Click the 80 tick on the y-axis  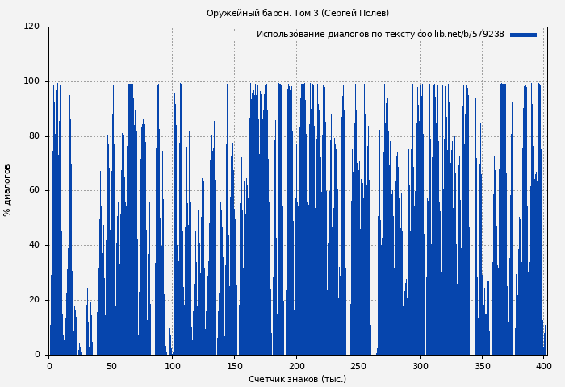[x=34, y=136]
